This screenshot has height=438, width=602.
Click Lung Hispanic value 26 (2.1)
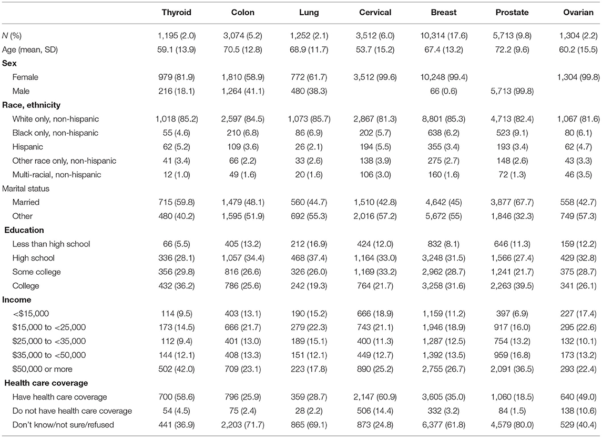[309, 147]
